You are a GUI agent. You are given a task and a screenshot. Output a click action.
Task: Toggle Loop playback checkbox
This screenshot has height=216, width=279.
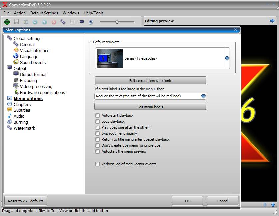(x=98, y=121)
